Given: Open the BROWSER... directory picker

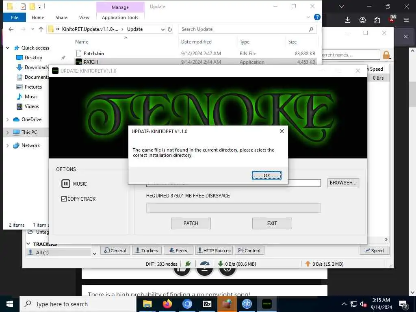Looking at the screenshot, I should (x=343, y=182).
